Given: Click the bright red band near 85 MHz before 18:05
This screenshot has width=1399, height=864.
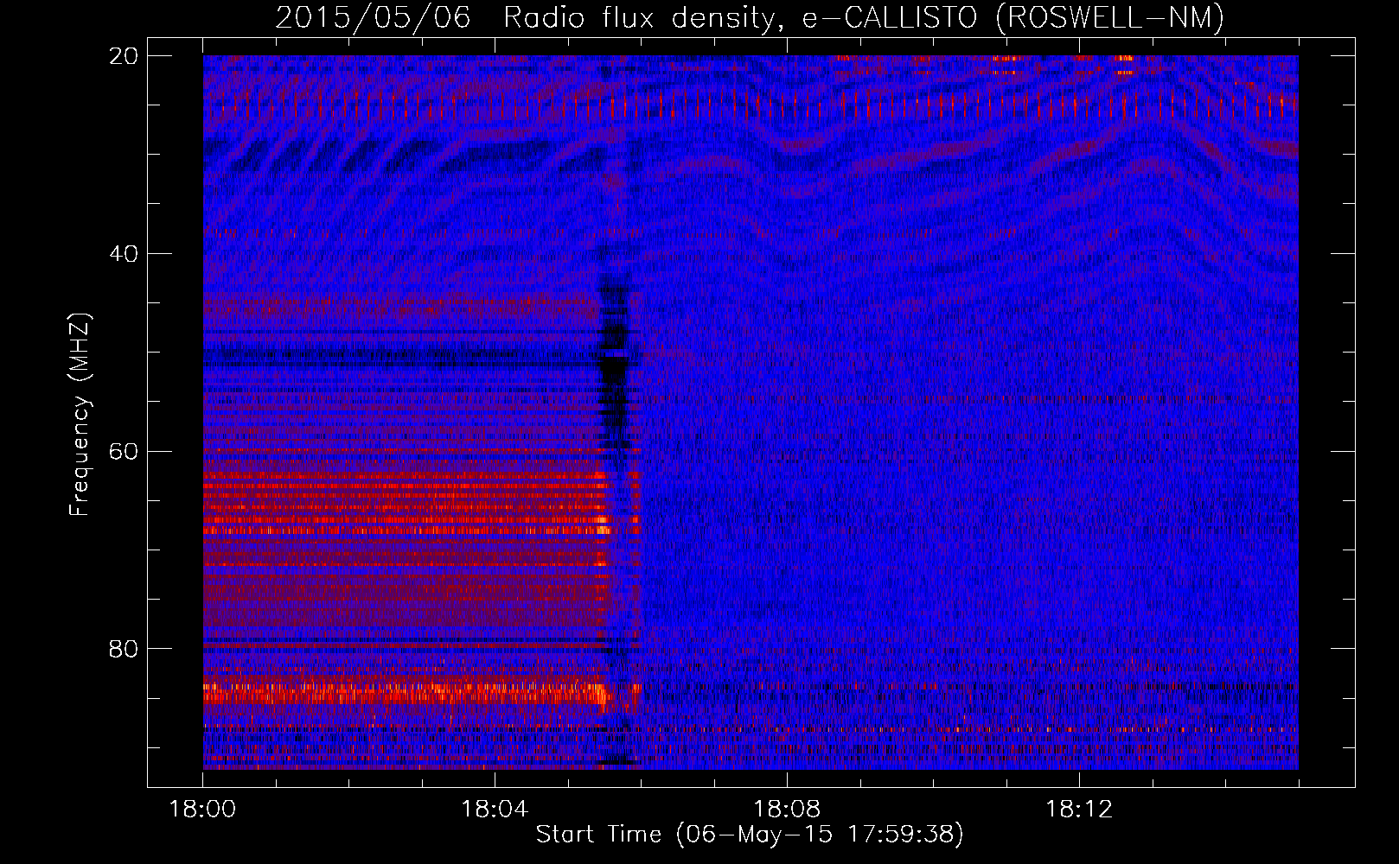Looking at the screenshot, I should point(405,693).
